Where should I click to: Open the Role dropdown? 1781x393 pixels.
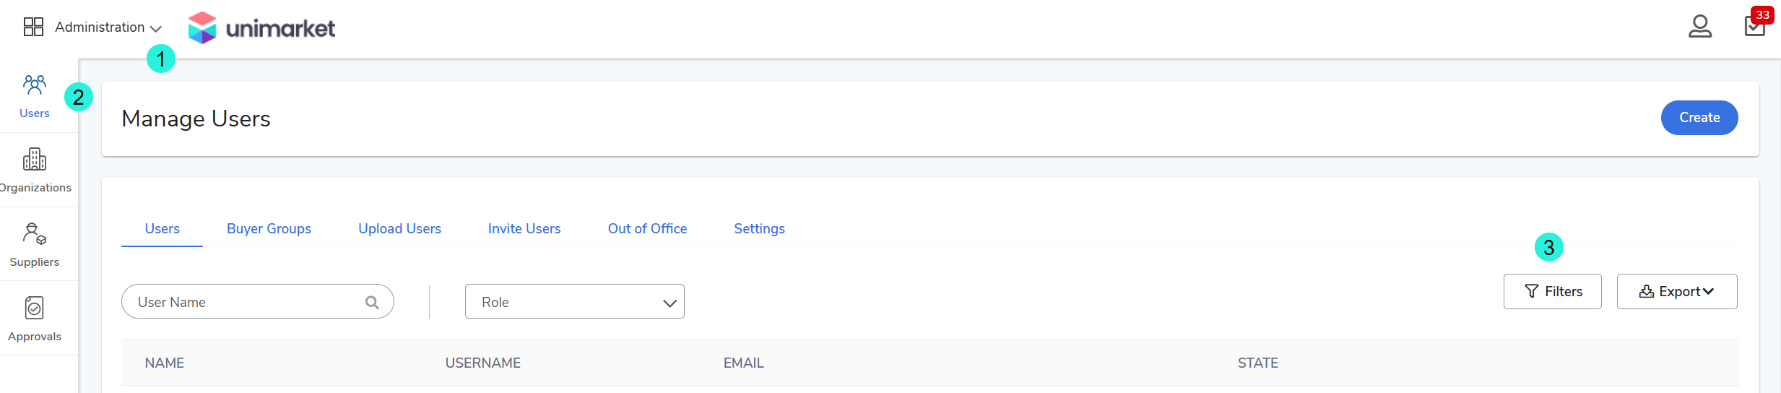click(575, 301)
